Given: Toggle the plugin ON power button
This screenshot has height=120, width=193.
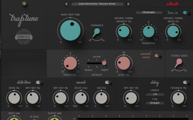Looking at the screenshot, I should [x=24, y=3].
